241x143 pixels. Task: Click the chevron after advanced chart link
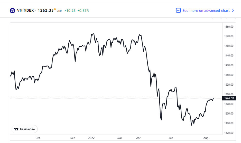[x=233, y=11]
